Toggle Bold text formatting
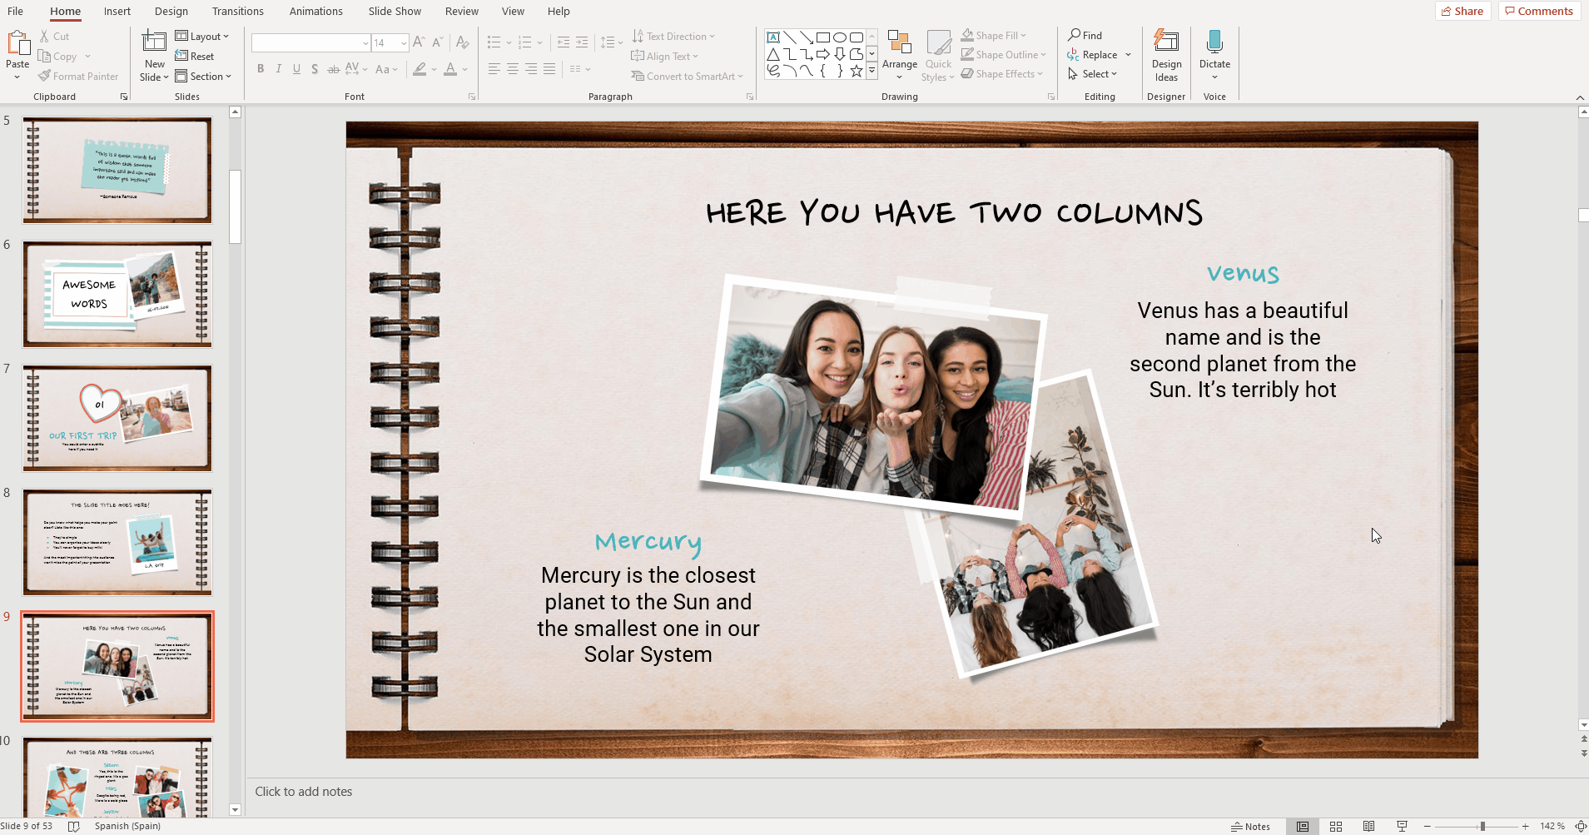Image resolution: width=1589 pixels, height=835 pixels. click(x=261, y=69)
